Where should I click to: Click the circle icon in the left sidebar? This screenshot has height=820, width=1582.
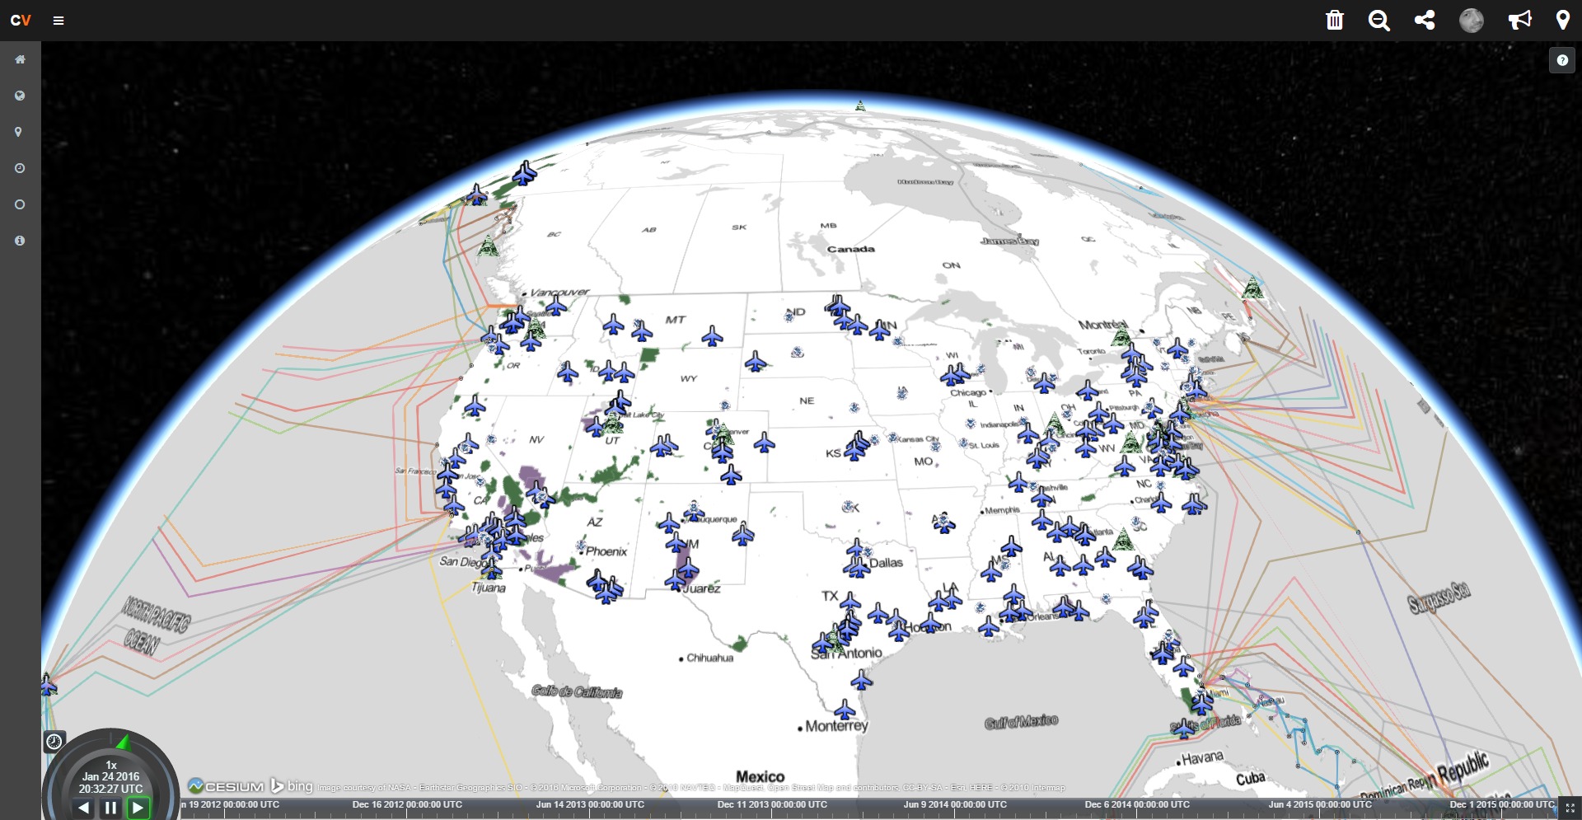click(20, 204)
